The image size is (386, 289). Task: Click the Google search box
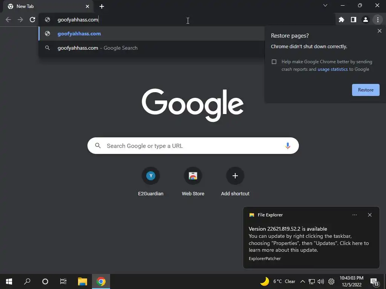(x=193, y=146)
